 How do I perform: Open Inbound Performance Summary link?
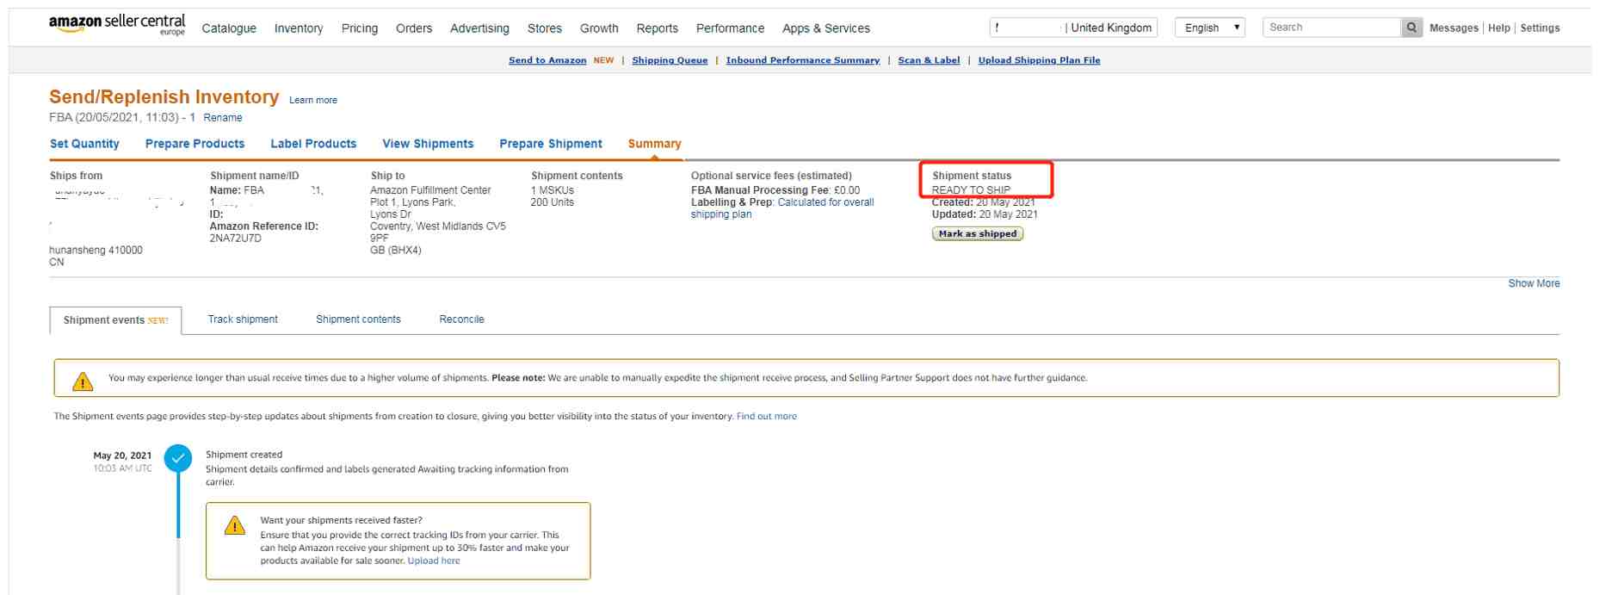point(803,60)
